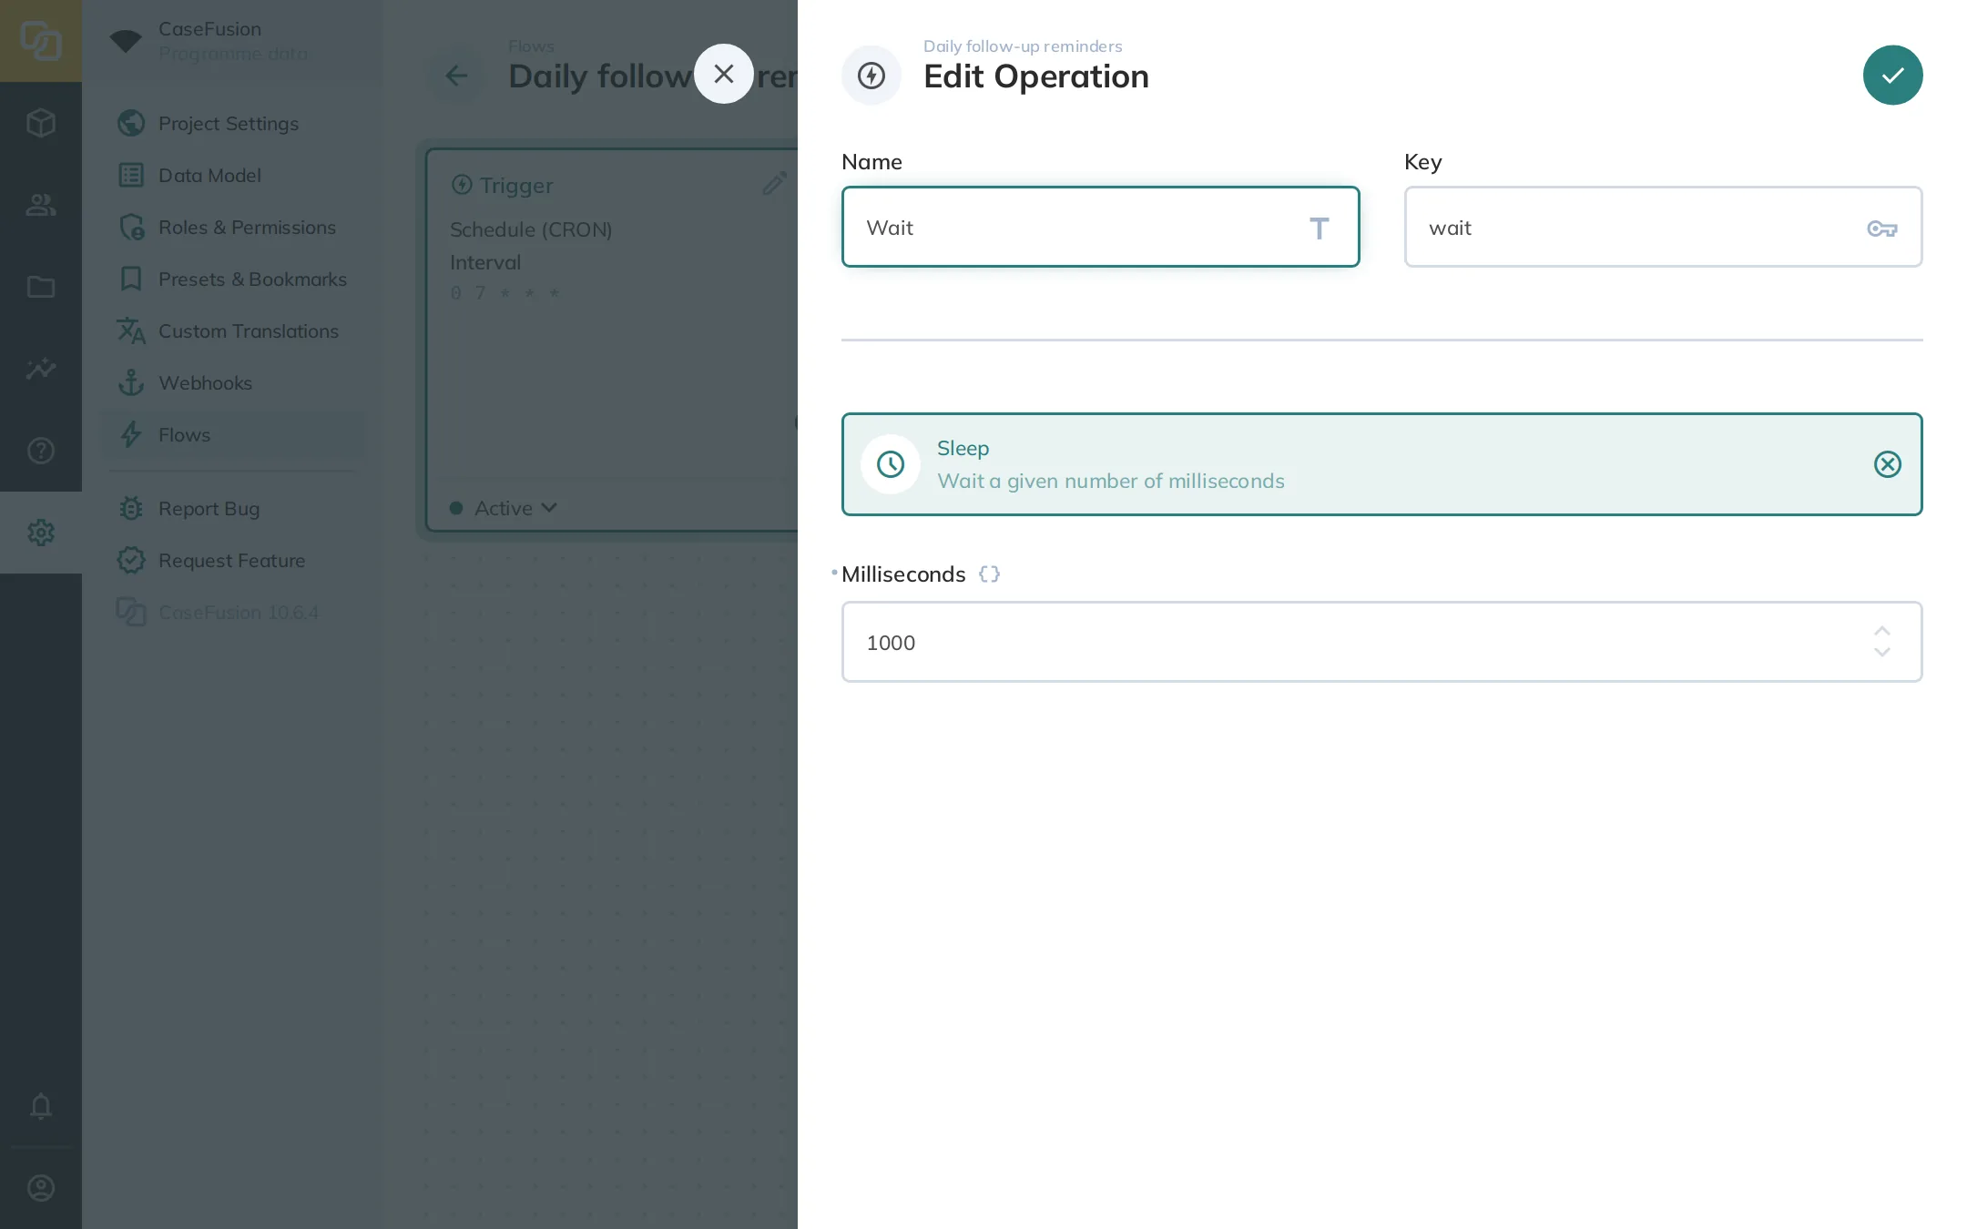
Task: Open notifications bell icon
Action: click(x=41, y=1106)
